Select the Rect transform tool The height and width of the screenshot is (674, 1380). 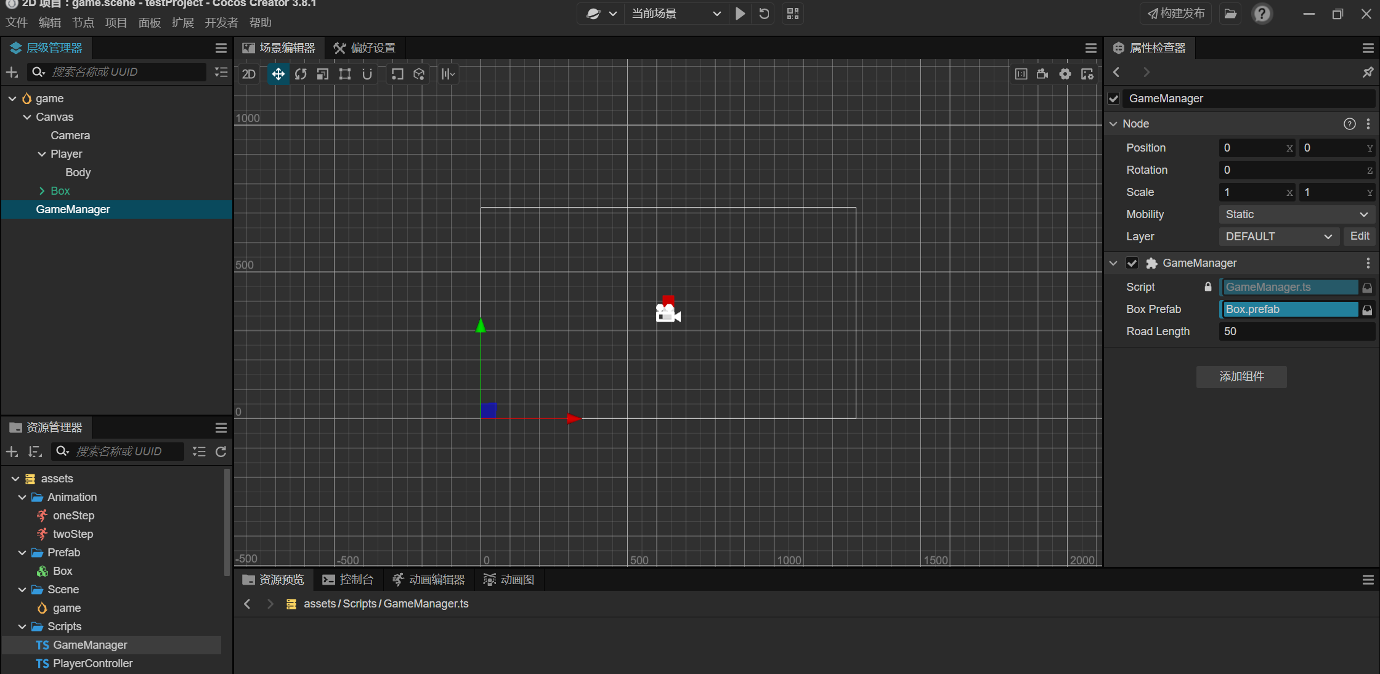pyautogui.click(x=345, y=75)
